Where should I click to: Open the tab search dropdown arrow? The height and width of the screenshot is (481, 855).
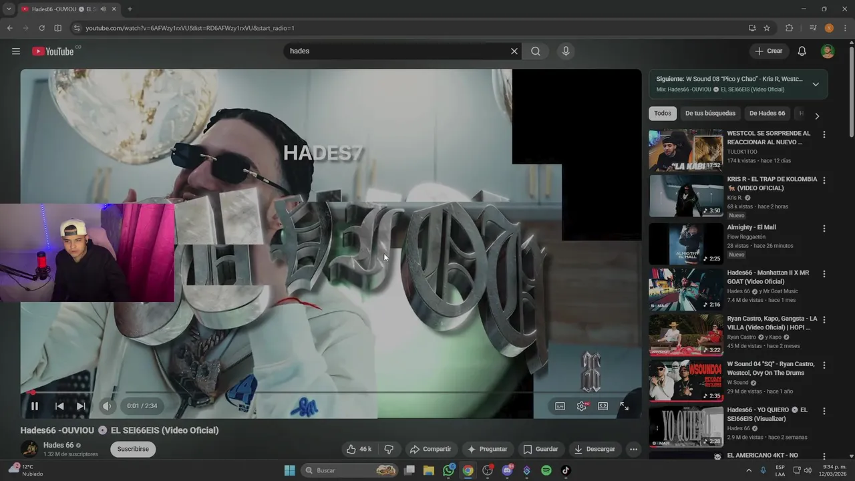click(9, 9)
